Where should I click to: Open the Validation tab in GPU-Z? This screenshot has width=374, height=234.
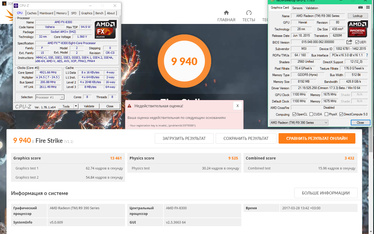point(312,8)
